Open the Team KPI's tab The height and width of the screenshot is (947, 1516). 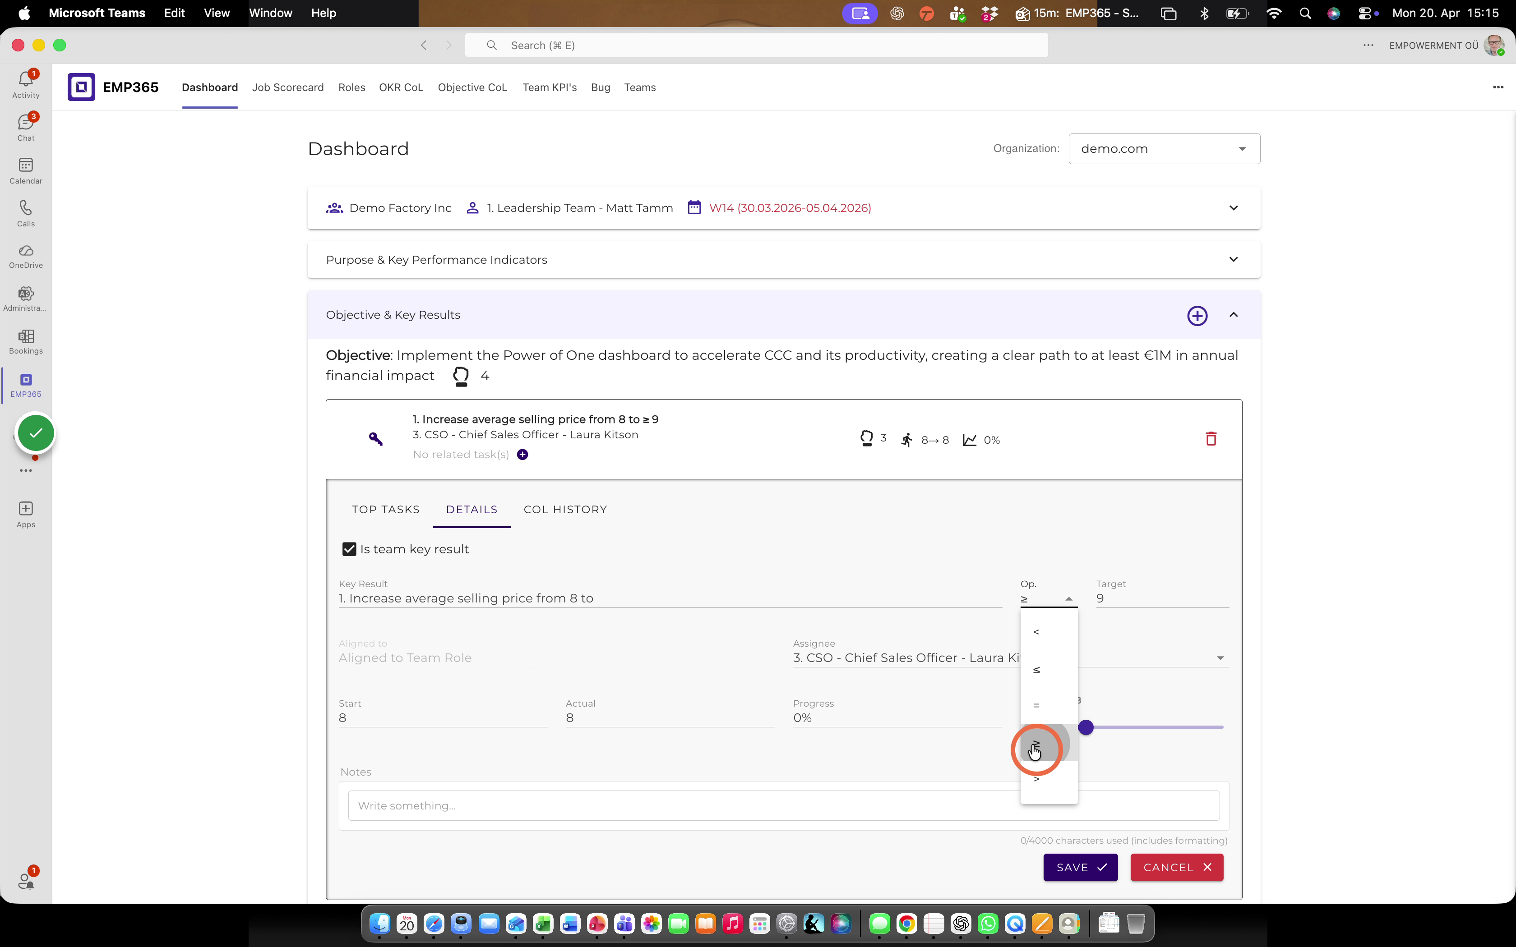550,87
